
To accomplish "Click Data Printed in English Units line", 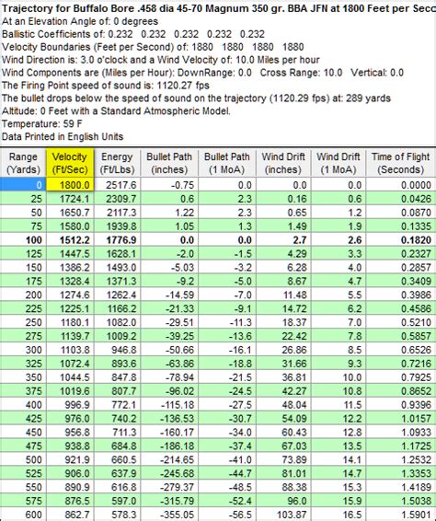I will [63, 136].
